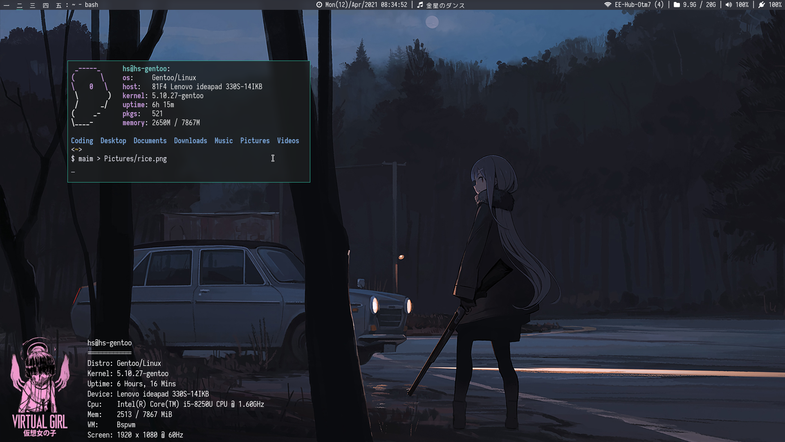Viewport: 785px width, 442px height.
Task: Switch to workspace 四 in the bar
Action: [46, 5]
